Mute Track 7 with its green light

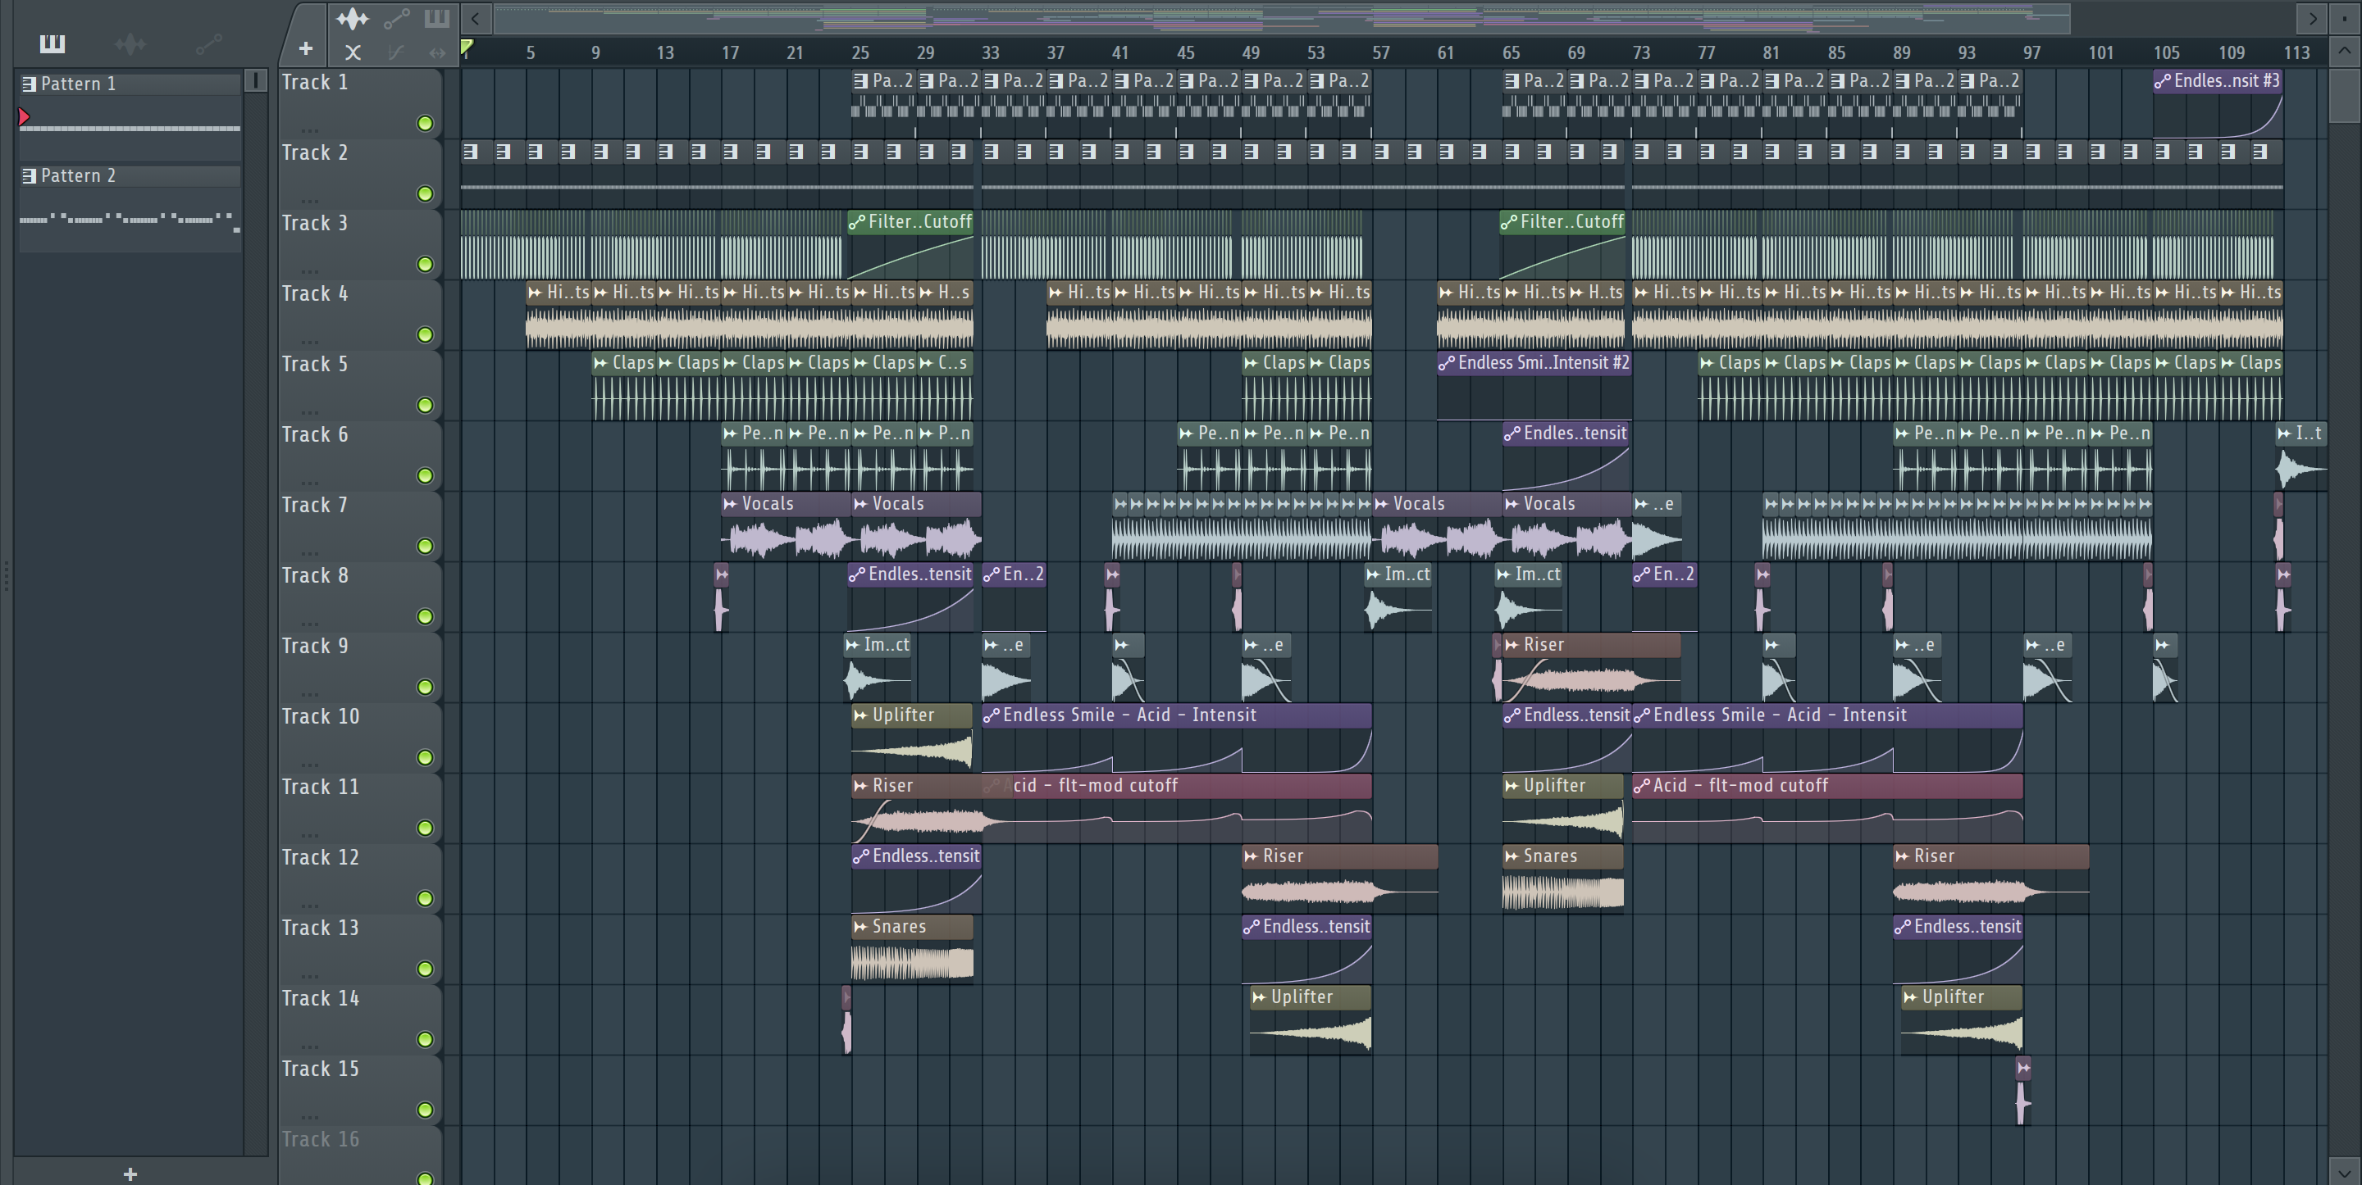[x=425, y=547]
